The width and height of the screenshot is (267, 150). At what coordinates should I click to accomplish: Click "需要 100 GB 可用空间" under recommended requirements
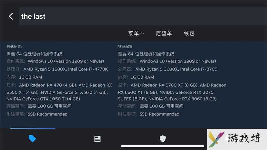pos(162,106)
